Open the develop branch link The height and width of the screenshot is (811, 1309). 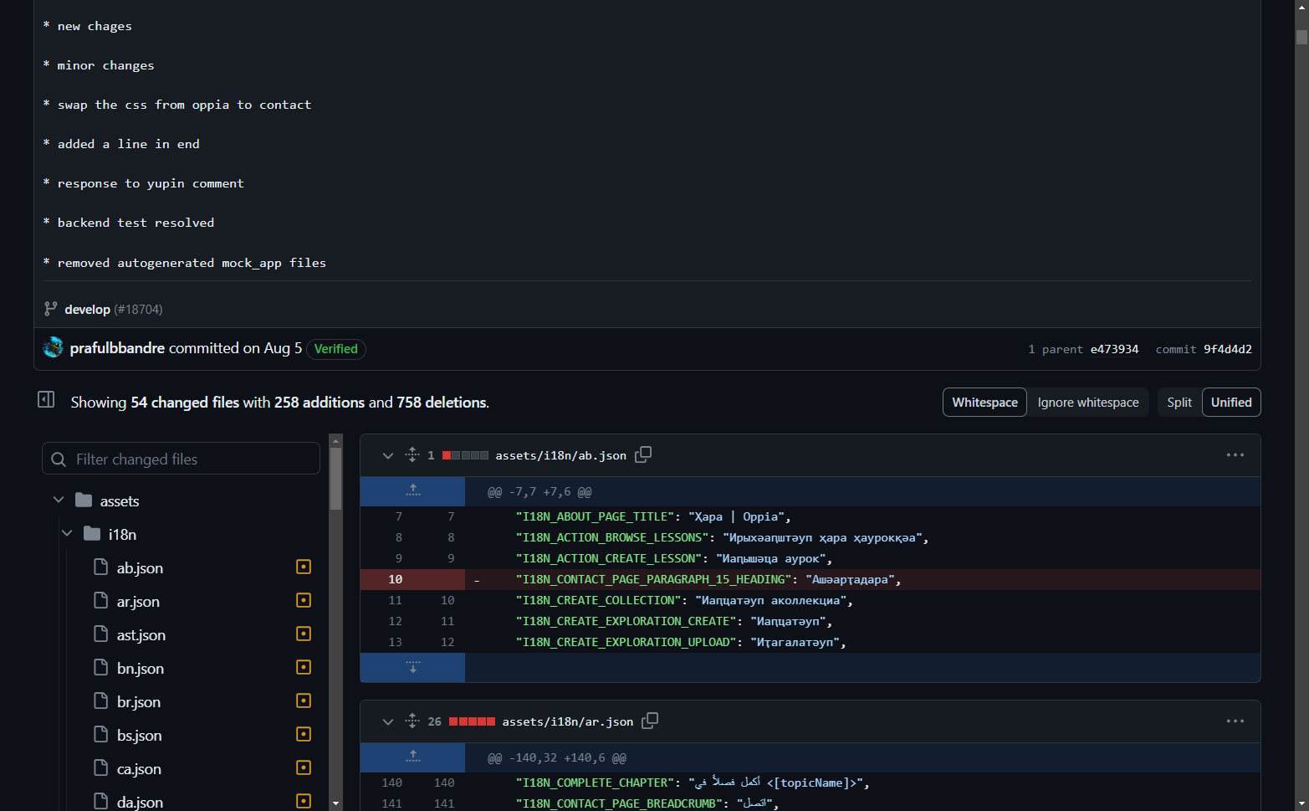87,310
